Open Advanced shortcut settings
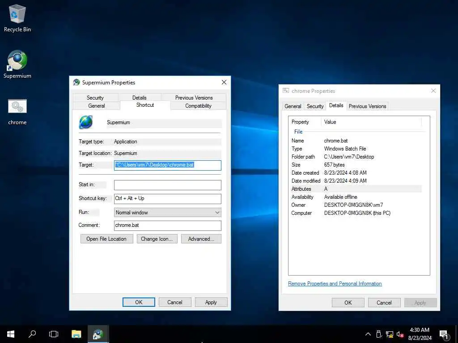 pyautogui.click(x=201, y=239)
